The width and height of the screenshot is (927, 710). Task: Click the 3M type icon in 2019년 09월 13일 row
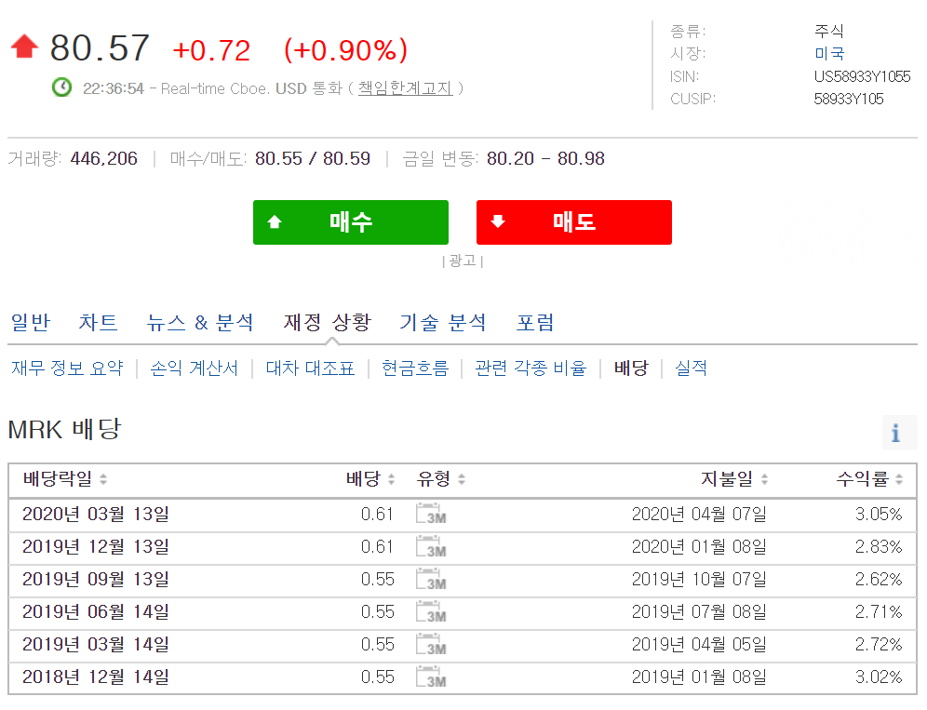(431, 579)
